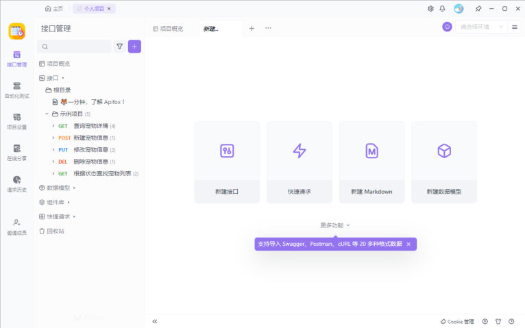Image resolution: width=525 pixels, height=328 pixels.
Task: Click the 新建接口 card
Action: 227,162
